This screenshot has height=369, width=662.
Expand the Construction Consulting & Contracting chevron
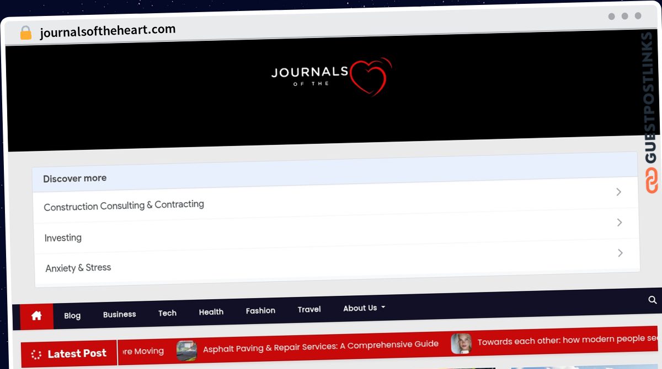point(618,192)
